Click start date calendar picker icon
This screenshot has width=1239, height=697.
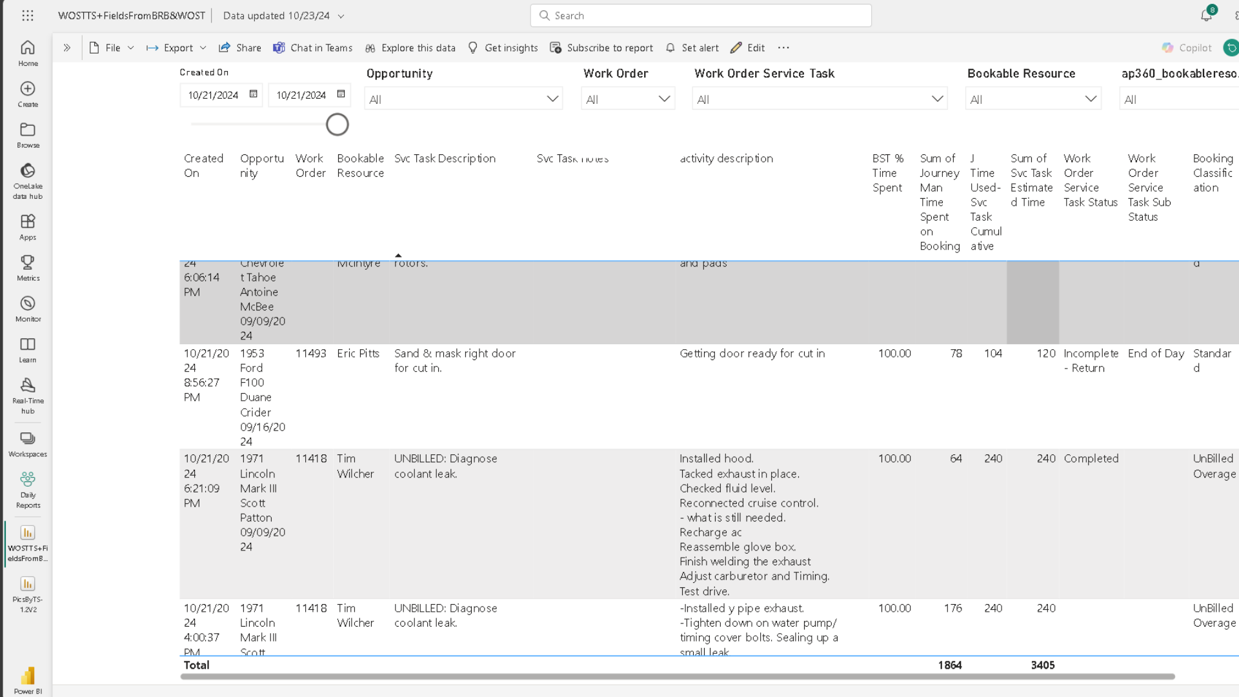pos(254,94)
